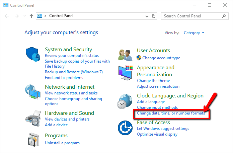Expand the address bar history dropdown
The width and height of the screenshot is (233, 153).
click(x=147, y=16)
